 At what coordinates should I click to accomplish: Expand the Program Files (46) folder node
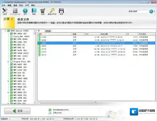[x=8, y=62]
